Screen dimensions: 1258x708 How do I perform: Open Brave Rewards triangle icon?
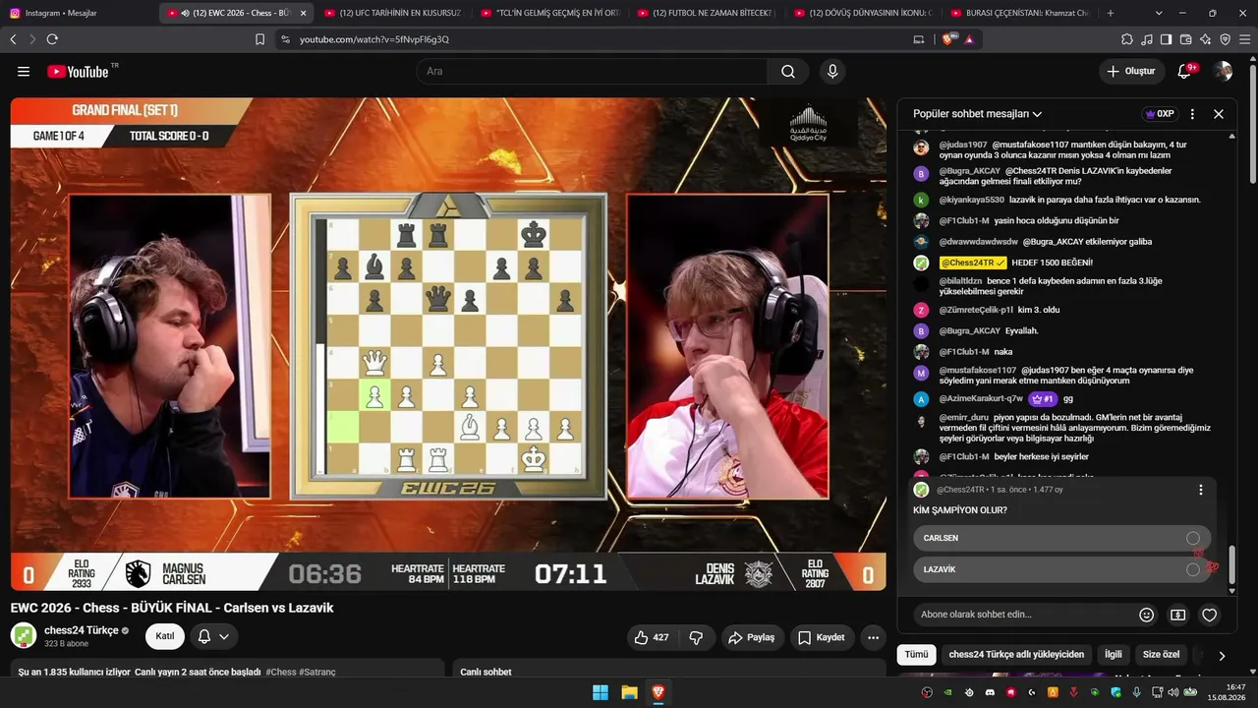point(969,39)
